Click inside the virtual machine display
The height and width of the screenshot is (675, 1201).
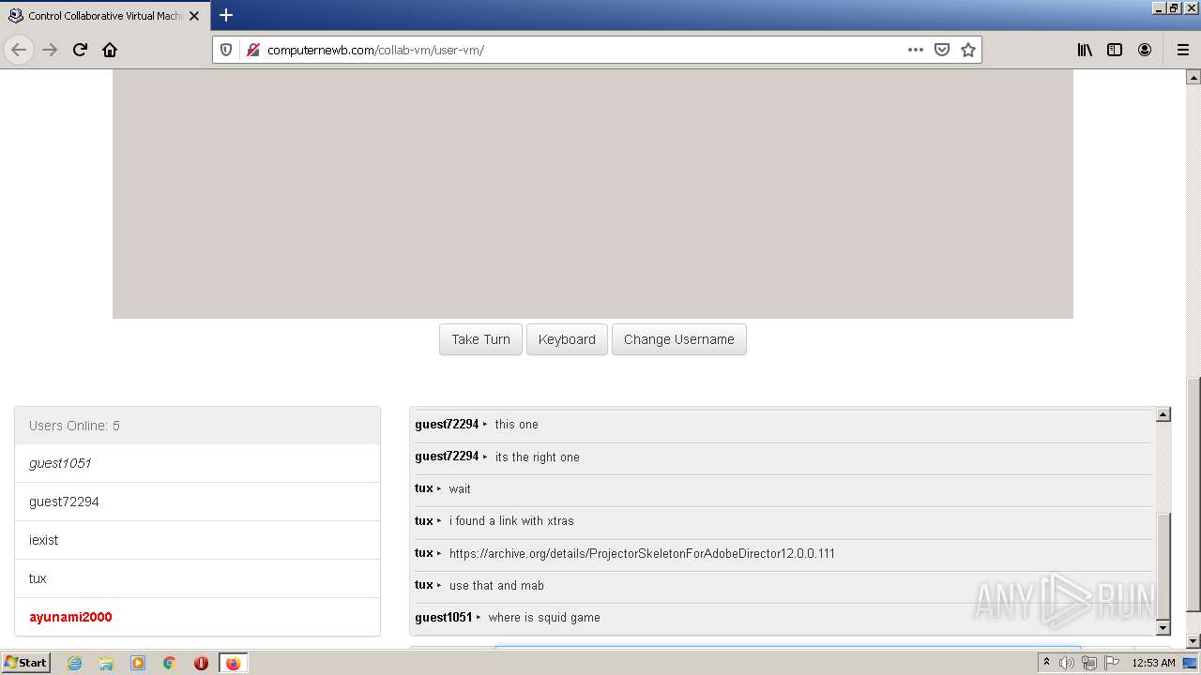(593, 194)
